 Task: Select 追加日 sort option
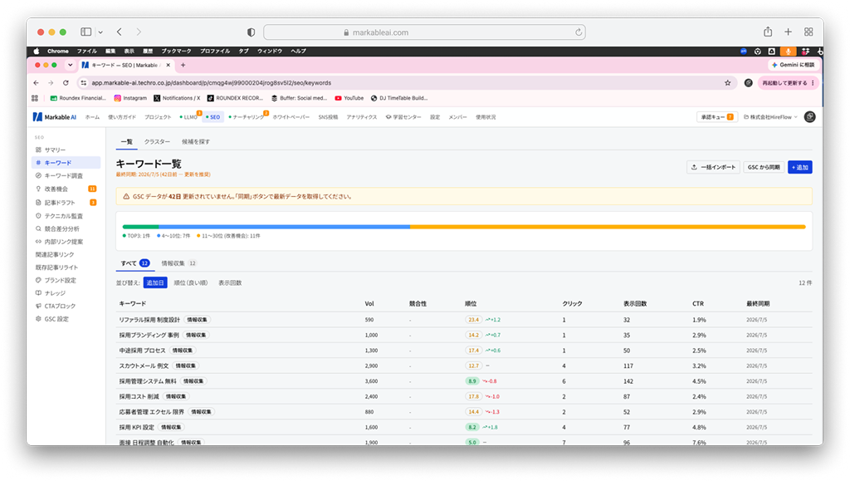[155, 283]
